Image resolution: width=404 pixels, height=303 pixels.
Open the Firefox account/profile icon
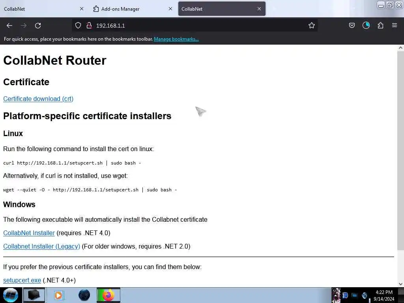(366, 25)
